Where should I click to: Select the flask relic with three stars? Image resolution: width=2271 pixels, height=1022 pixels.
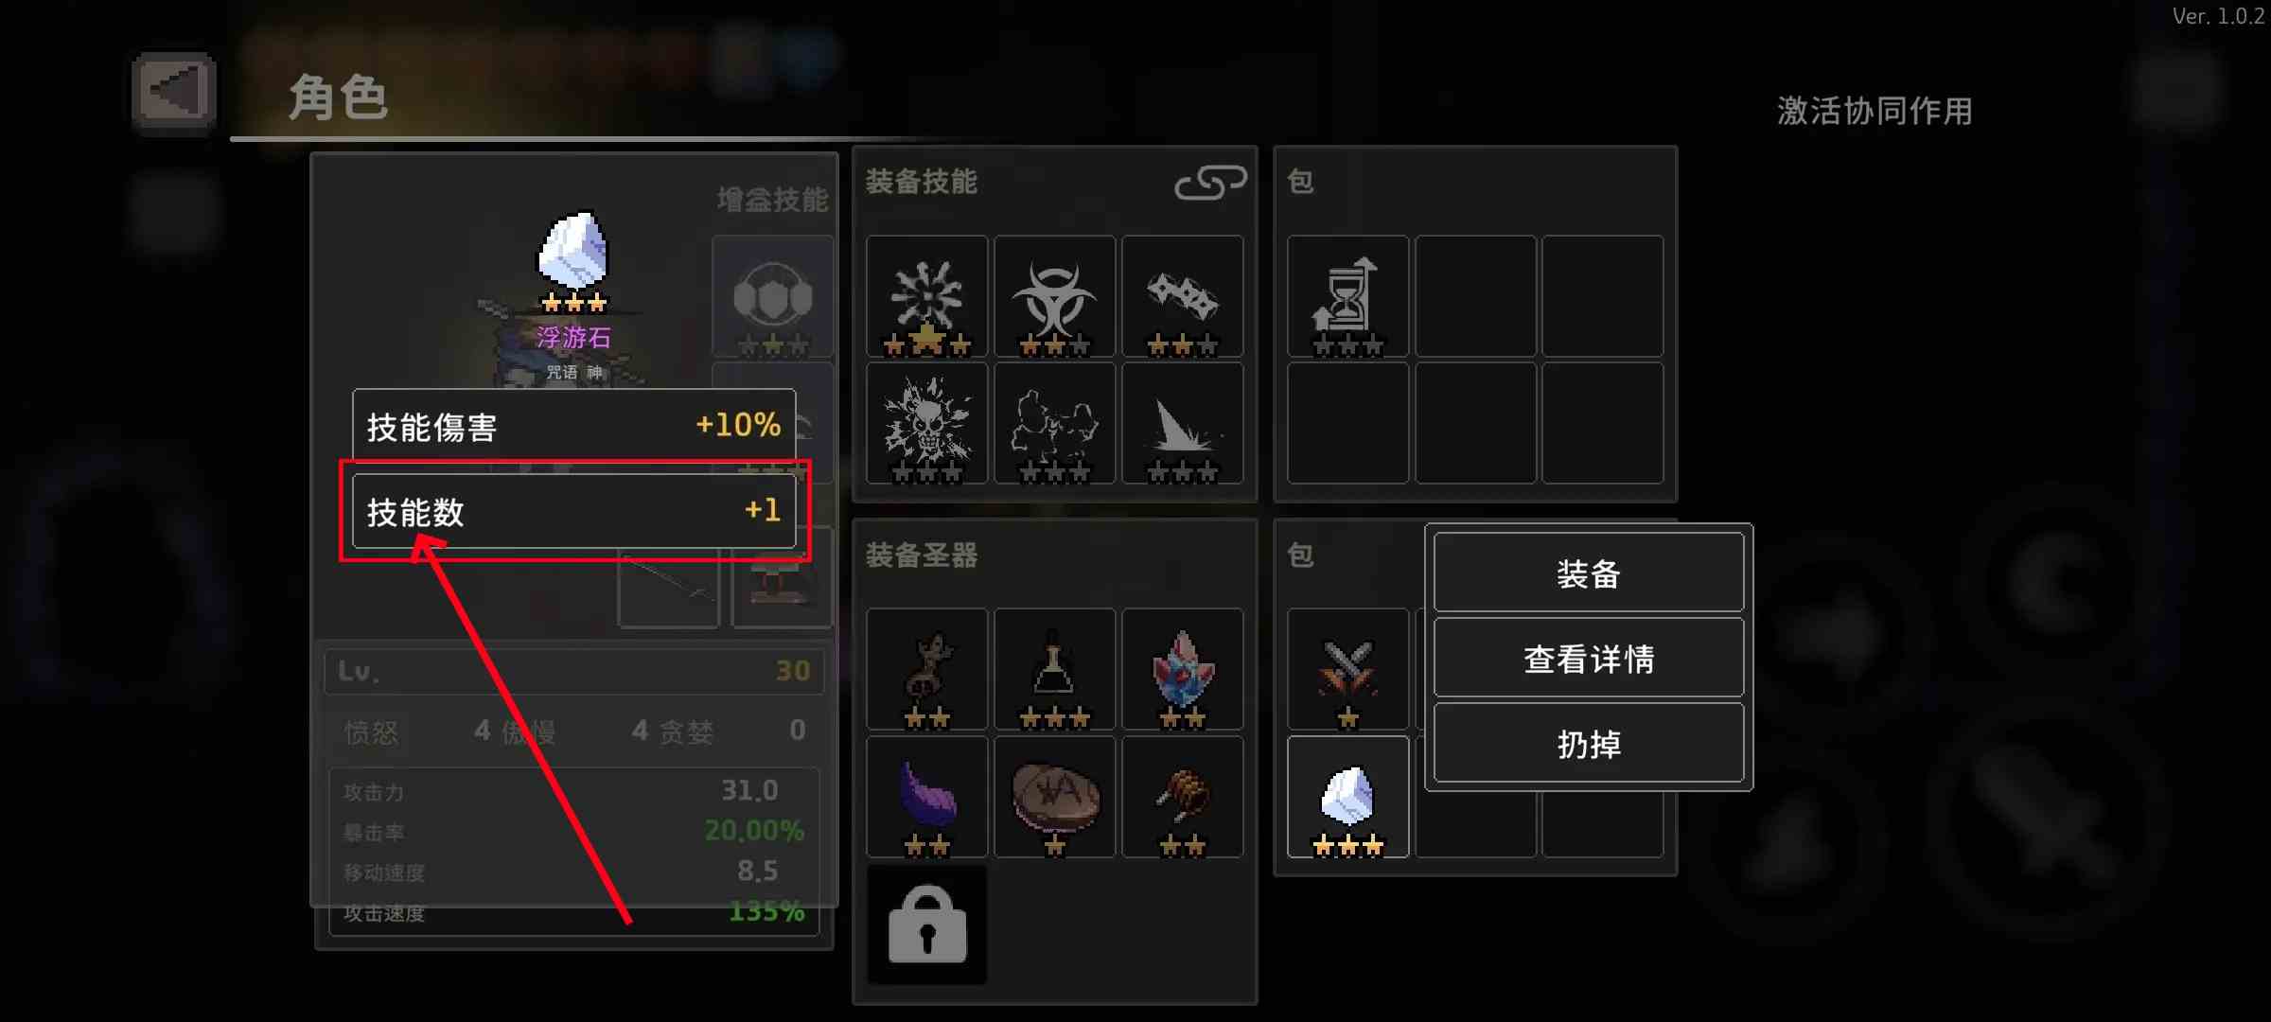(x=1054, y=669)
